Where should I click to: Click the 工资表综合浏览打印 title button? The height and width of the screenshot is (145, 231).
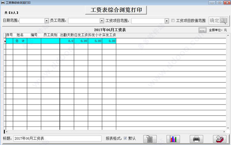tap(116, 10)
